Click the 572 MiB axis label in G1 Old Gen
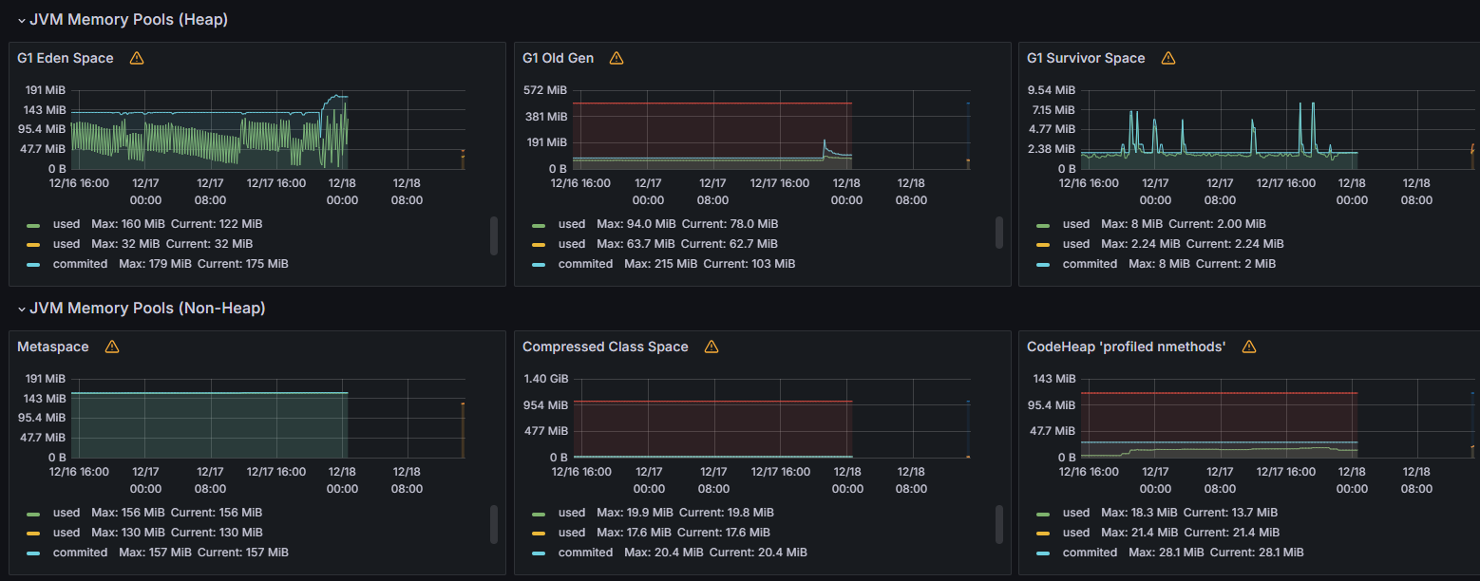Image resolution: width=1480 pixels, height=581 pixels. [x=544, y=90]
